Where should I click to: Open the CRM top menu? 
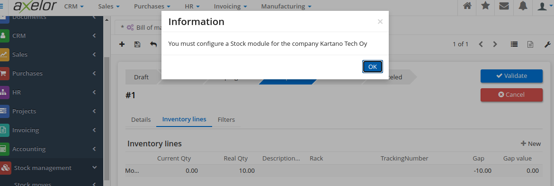click(74, 6)
